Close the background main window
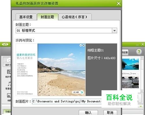Image resolution: width=145 pixels, height=115 pixels. click(x=143, y=44)
